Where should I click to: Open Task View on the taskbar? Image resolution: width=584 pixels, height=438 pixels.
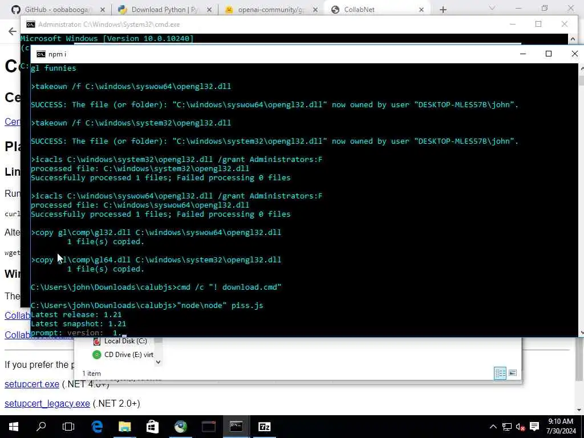point(68,427)
